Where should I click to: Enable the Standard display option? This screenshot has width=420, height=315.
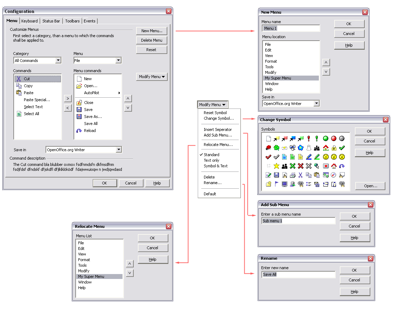211,155
